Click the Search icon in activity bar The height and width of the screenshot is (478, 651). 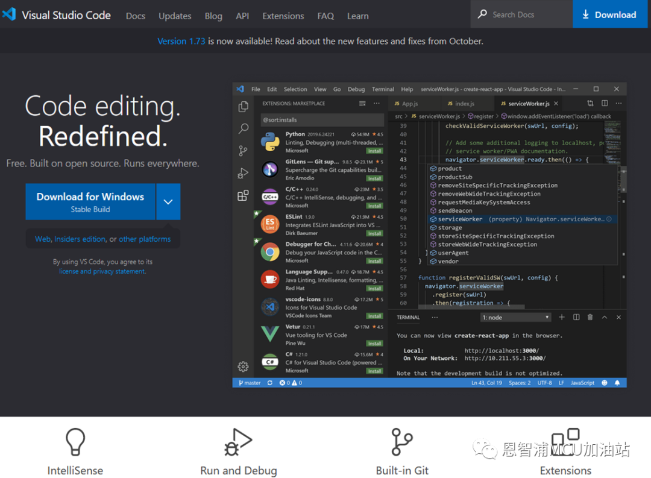tap(244, 128)
